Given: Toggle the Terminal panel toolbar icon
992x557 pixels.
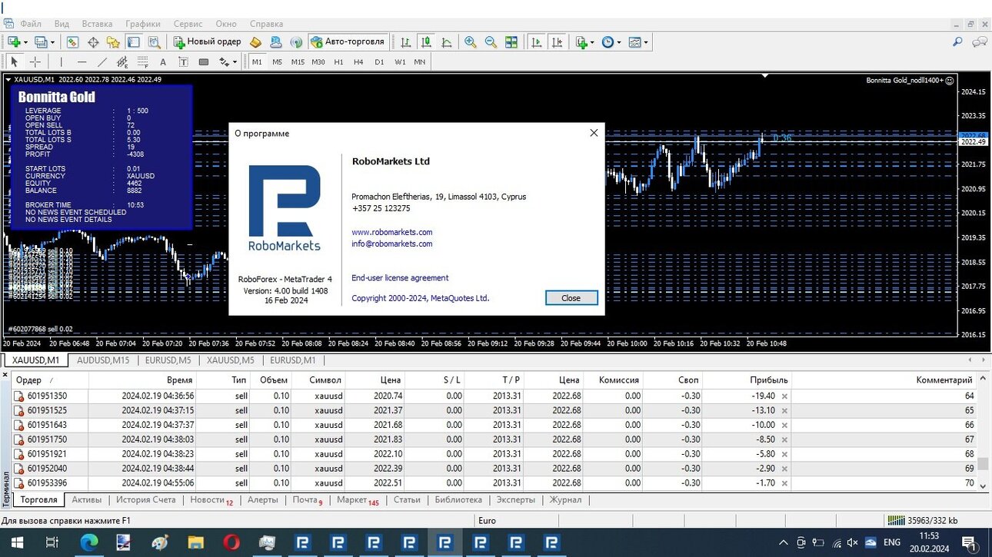Looking at the screenshot, I should (134, 42).
